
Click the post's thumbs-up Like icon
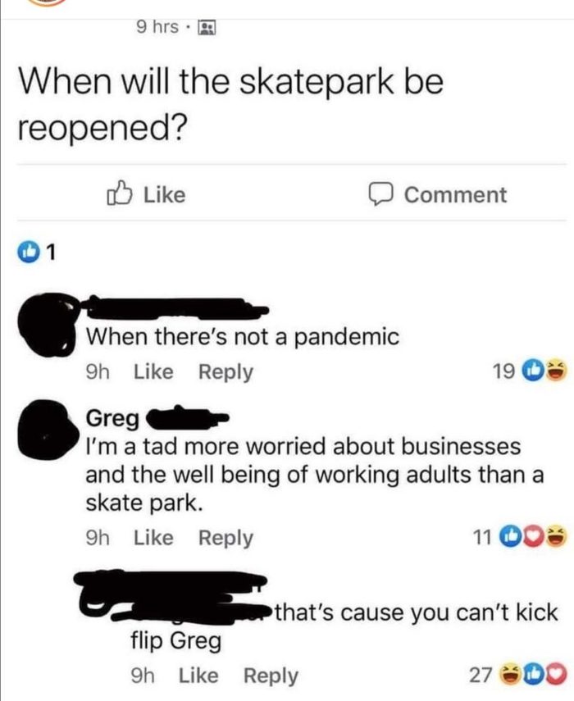pos(120,193)
